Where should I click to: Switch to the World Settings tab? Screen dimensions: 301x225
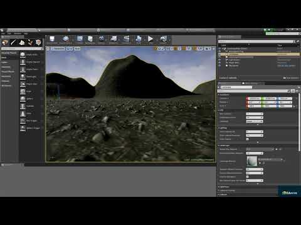coord(251,83)
